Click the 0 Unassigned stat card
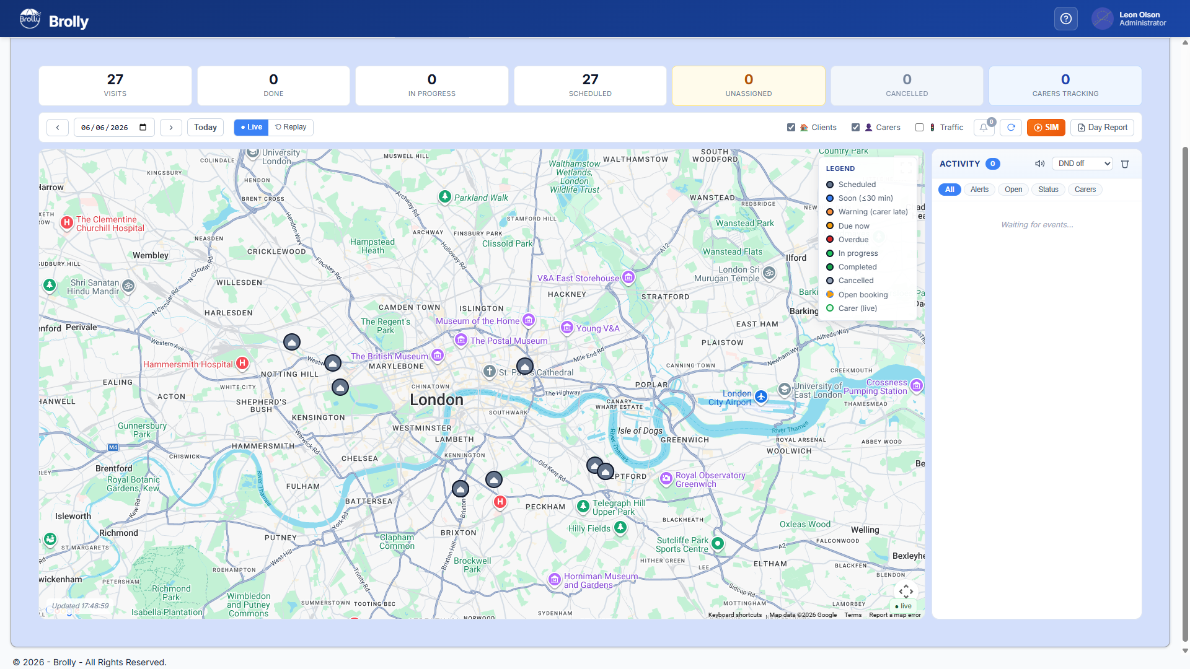 coord(749,85)
